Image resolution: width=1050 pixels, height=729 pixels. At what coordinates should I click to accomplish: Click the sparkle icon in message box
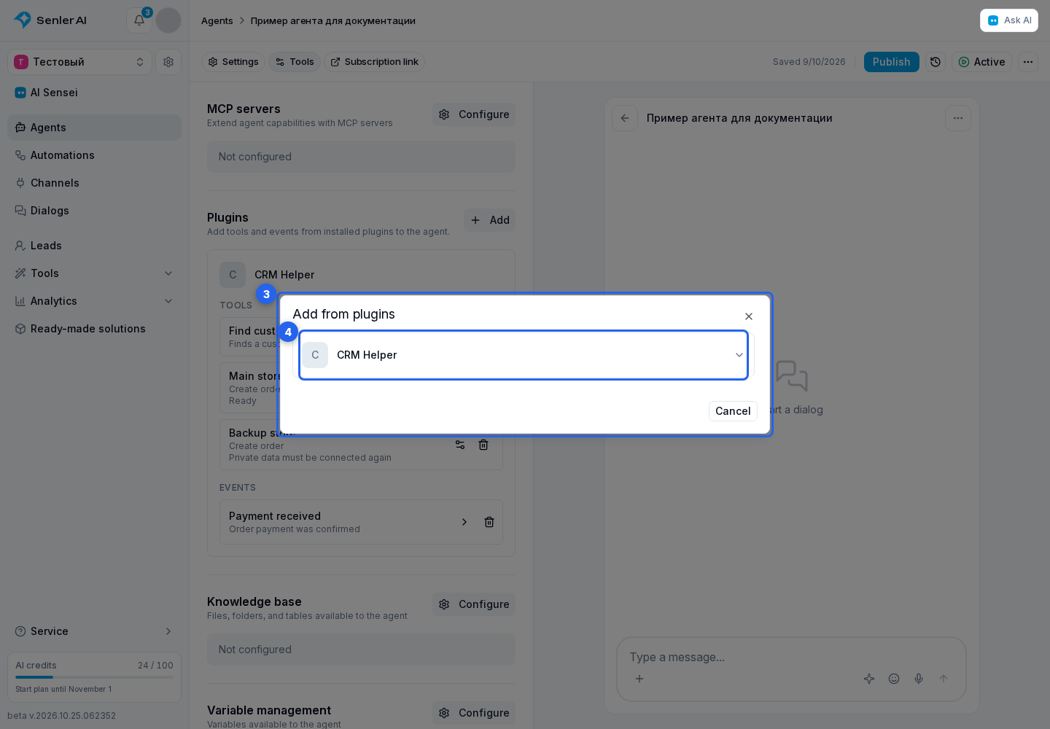pyautogui.click(x=869, y=679)
